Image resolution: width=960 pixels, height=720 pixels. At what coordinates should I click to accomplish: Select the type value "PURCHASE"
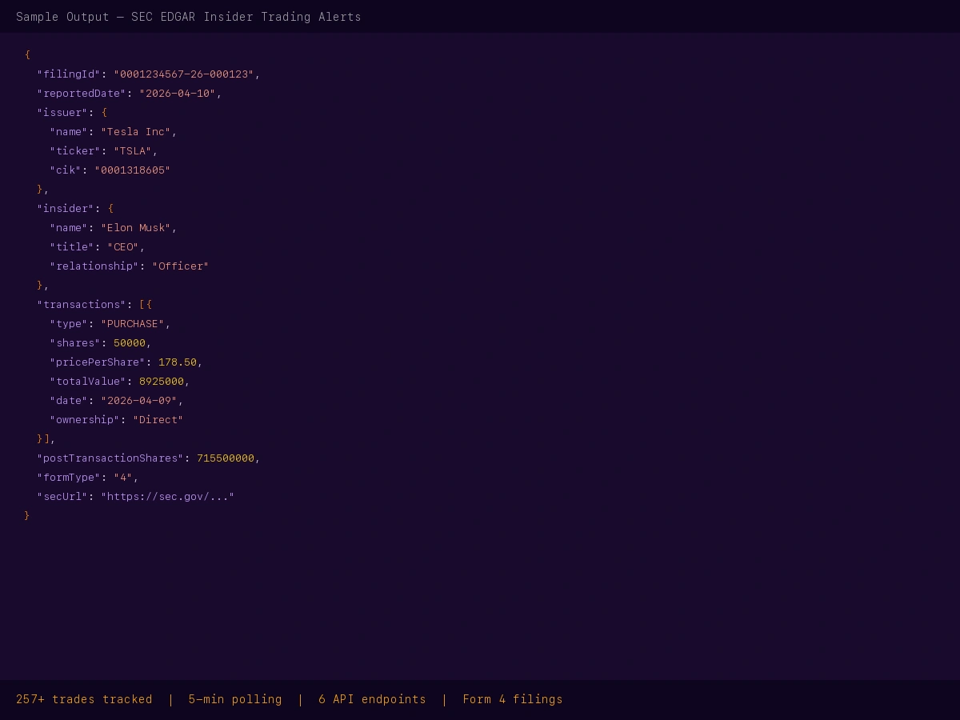(133, 324)
